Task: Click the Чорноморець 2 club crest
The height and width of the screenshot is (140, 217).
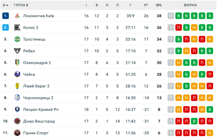Action: pyautogui.click(x=17, y=98)
